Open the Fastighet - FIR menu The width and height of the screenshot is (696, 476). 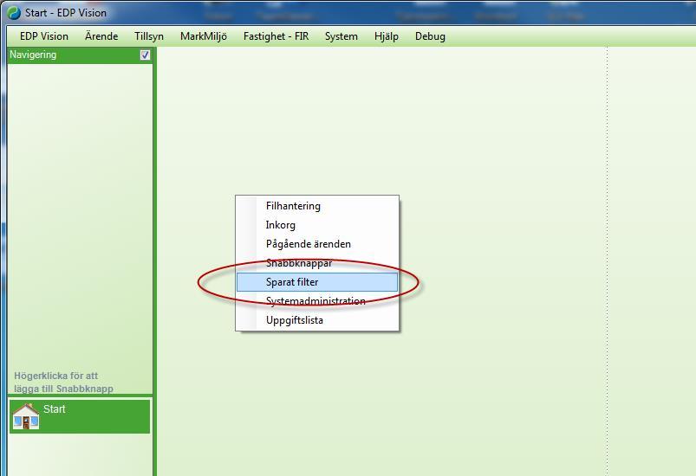tap(276, 36)
